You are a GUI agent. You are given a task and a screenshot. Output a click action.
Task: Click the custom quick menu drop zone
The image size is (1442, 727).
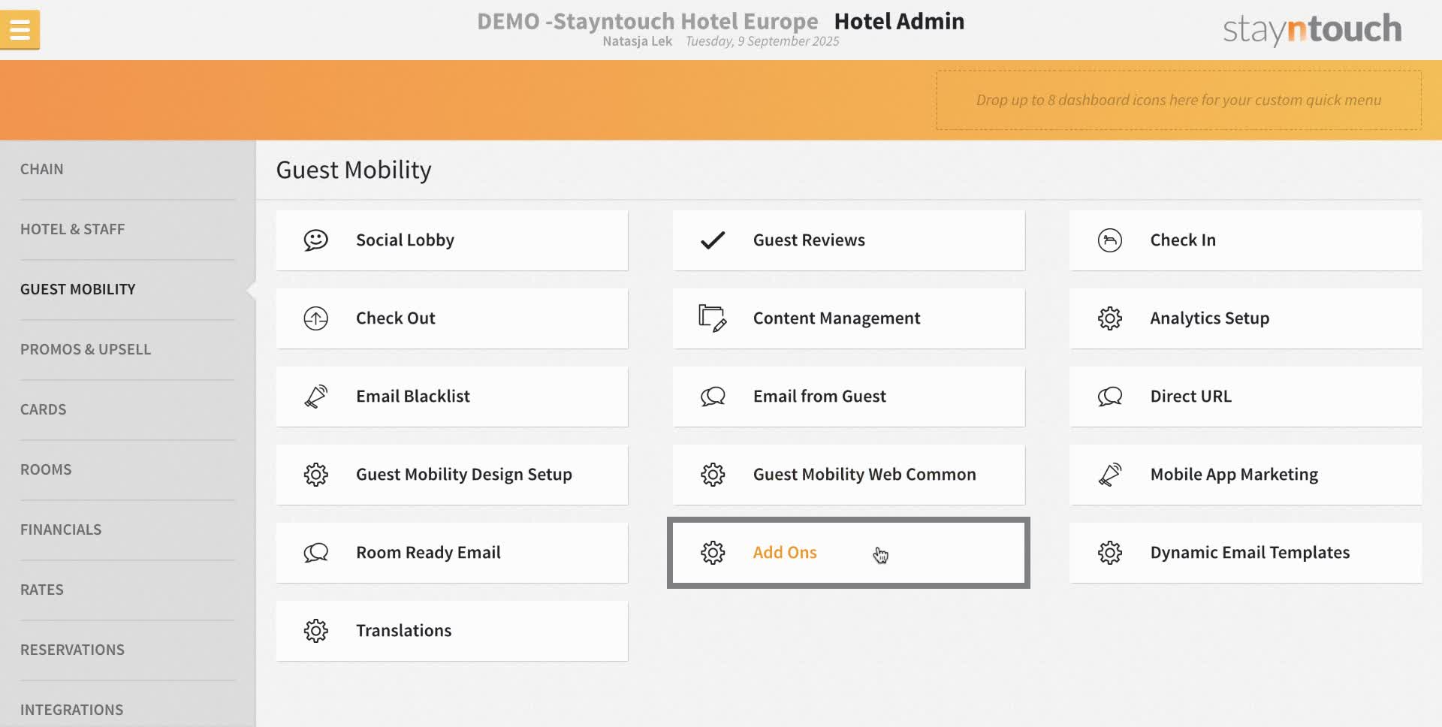pyautogui.click(x=1178, y=100)
